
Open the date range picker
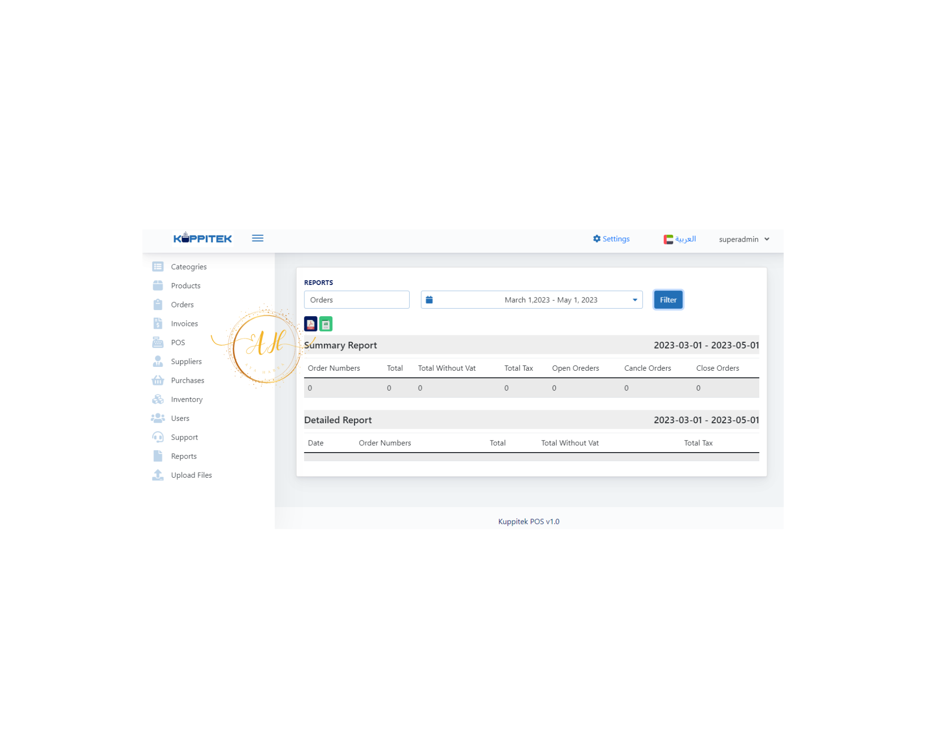pyautogui.click(x=532, y=300)
